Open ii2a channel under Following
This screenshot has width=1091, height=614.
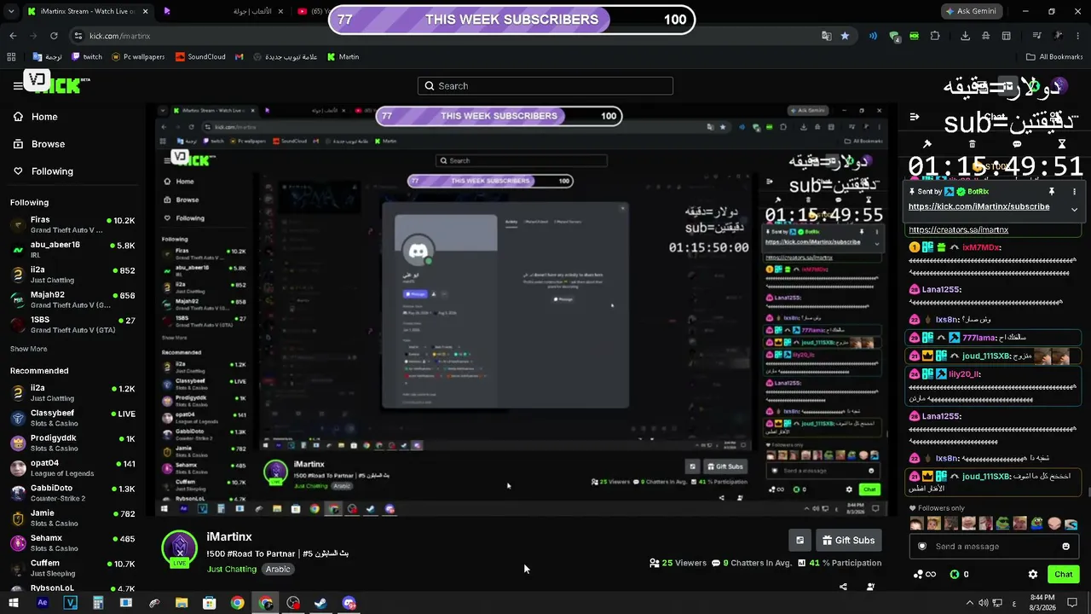[72, 275]
